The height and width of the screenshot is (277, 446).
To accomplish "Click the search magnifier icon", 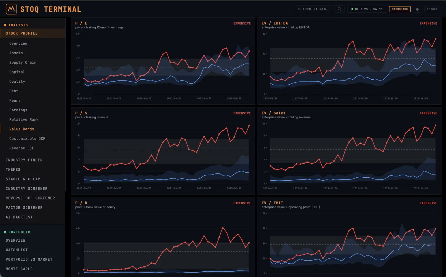I will click(339, 9).
